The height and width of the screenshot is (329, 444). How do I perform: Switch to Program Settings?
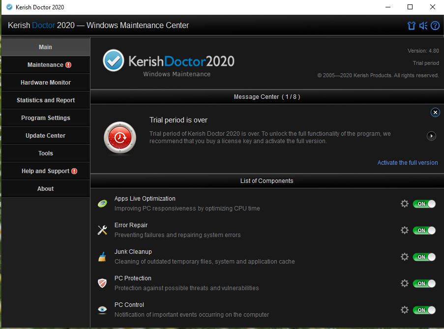coord(46,118)
